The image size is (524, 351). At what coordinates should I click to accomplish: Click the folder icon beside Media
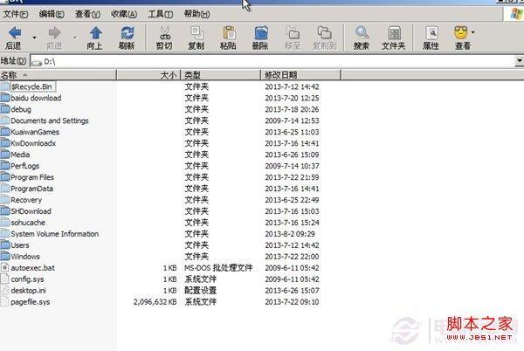tap(5, 155)
